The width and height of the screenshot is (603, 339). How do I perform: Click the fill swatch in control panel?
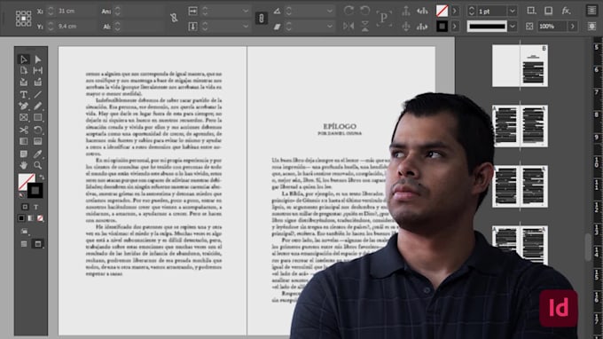(x=442, y=11)
